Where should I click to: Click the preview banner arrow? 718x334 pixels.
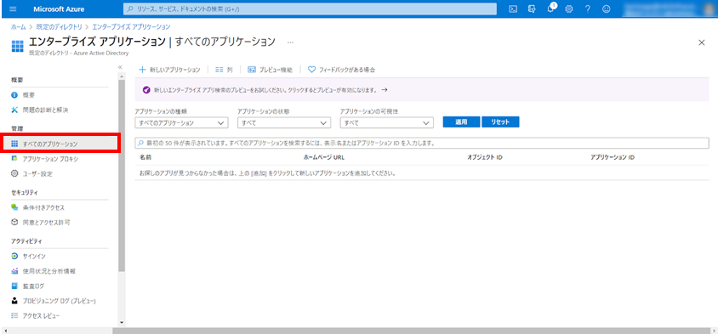[x=385, y=90]
